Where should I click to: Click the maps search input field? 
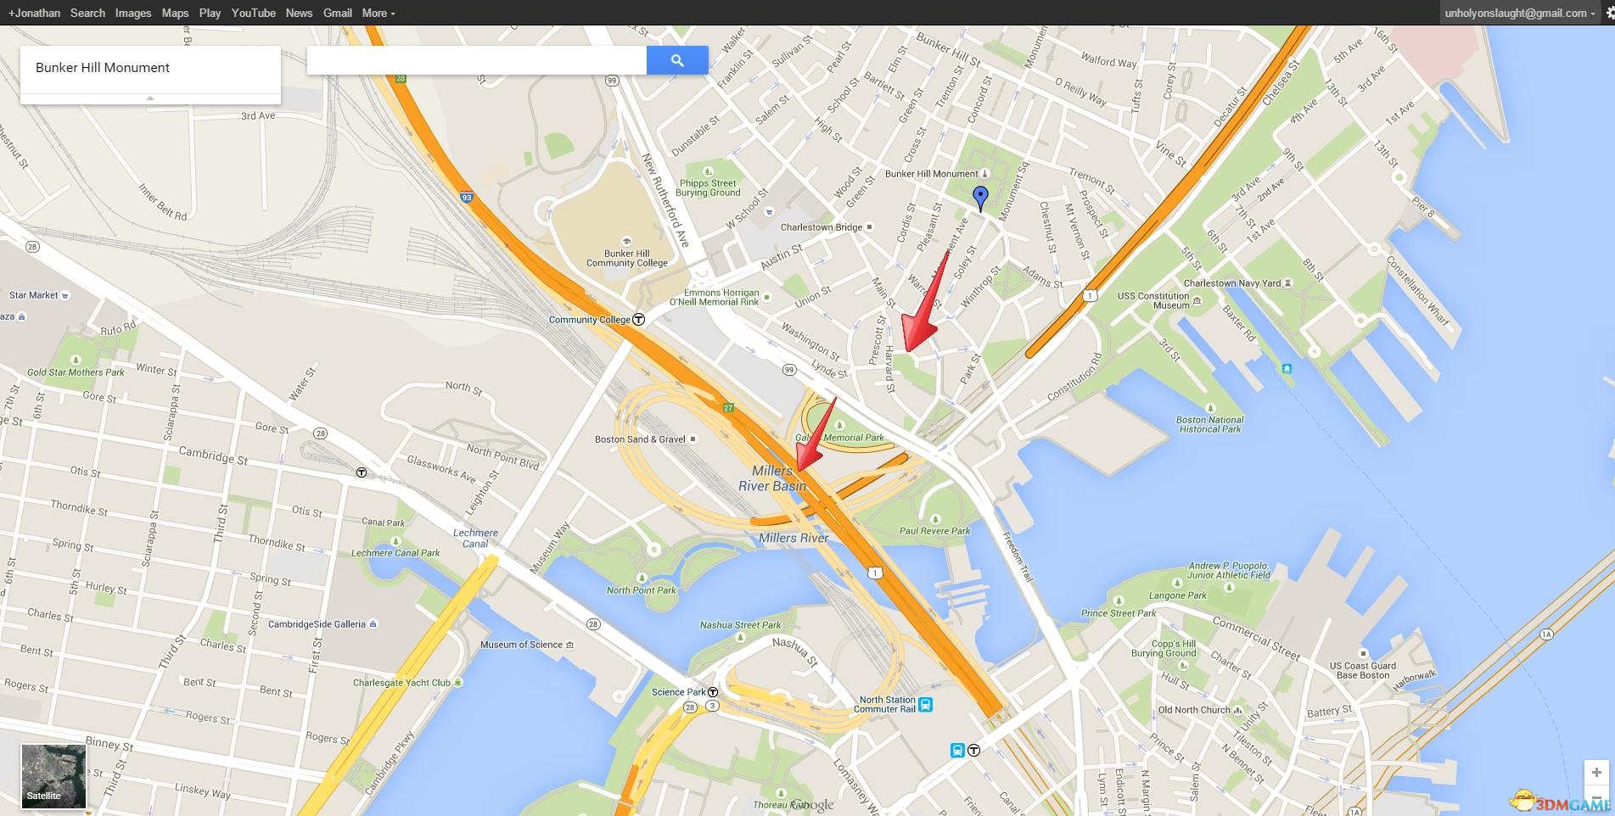(x=477, y=60)
